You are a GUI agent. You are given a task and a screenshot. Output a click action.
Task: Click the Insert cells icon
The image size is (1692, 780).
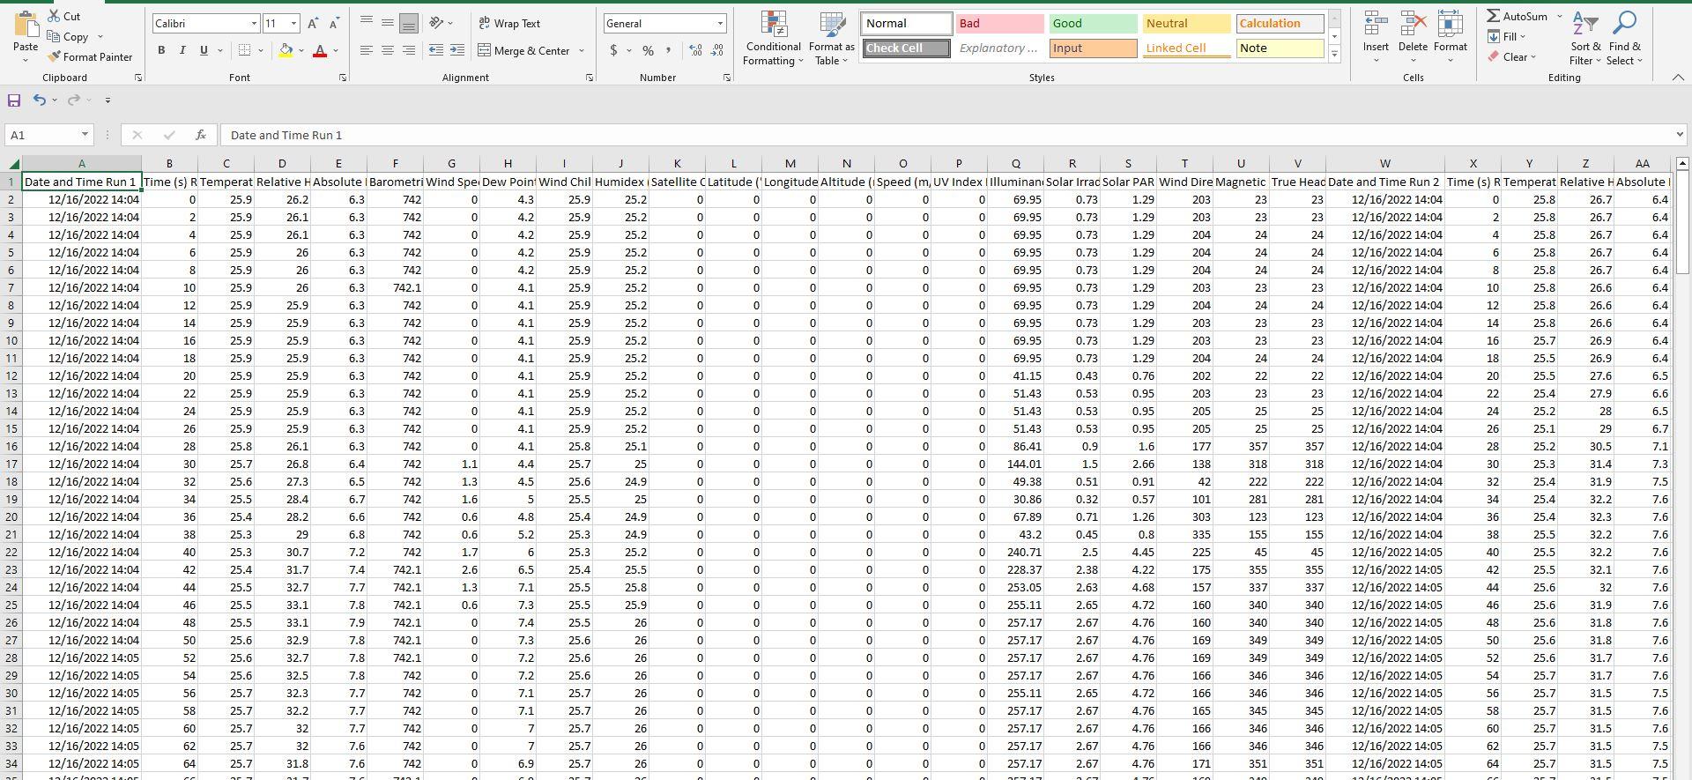(x=1376, y=23)
